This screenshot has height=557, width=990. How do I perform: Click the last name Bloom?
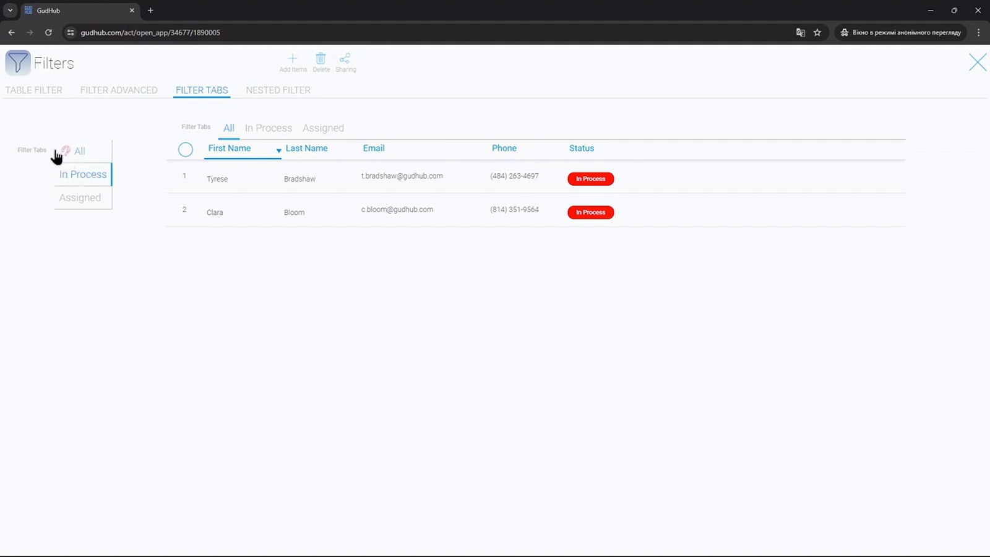pyautogui.click(x=294, y=212)
